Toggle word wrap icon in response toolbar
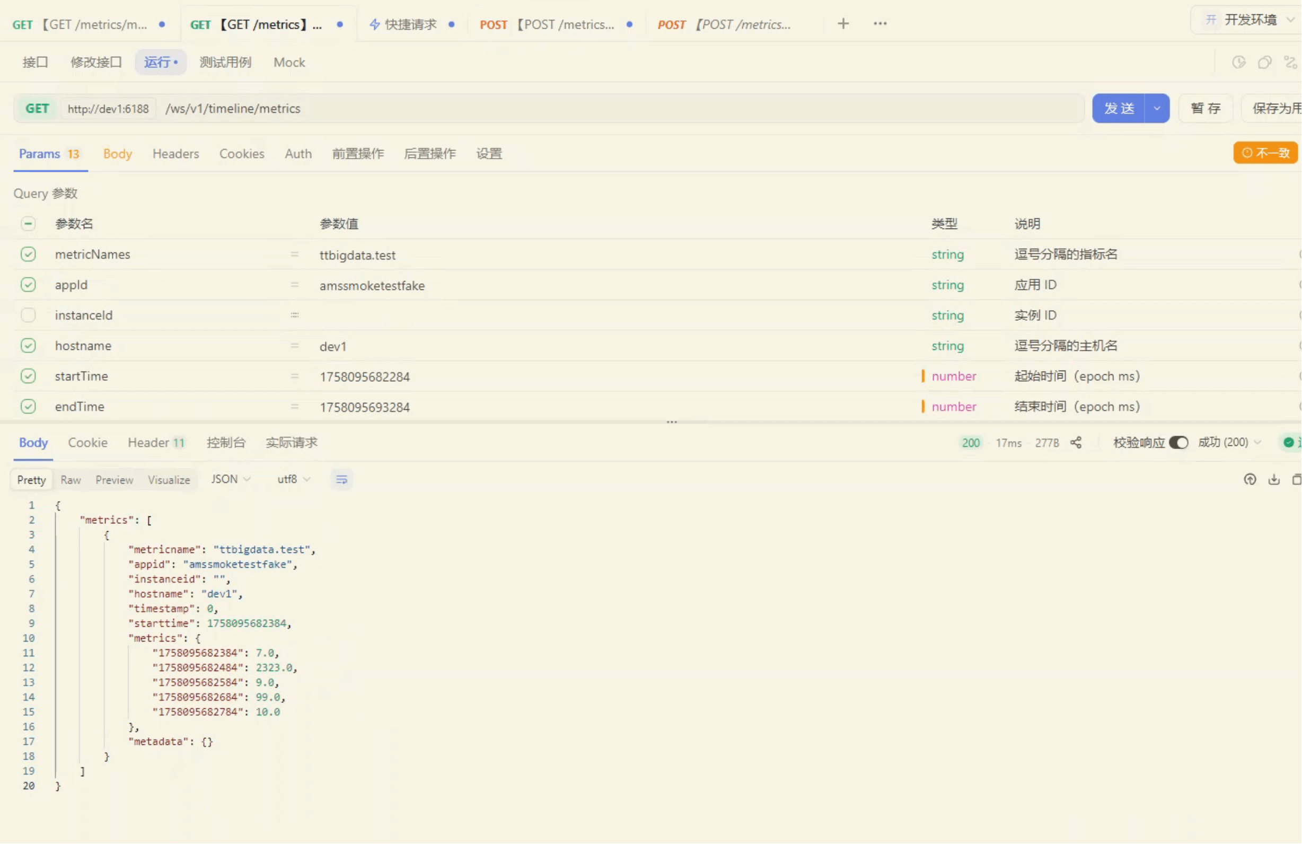The height and width of the screenshot is (844, 1302). tap(341, 479)
